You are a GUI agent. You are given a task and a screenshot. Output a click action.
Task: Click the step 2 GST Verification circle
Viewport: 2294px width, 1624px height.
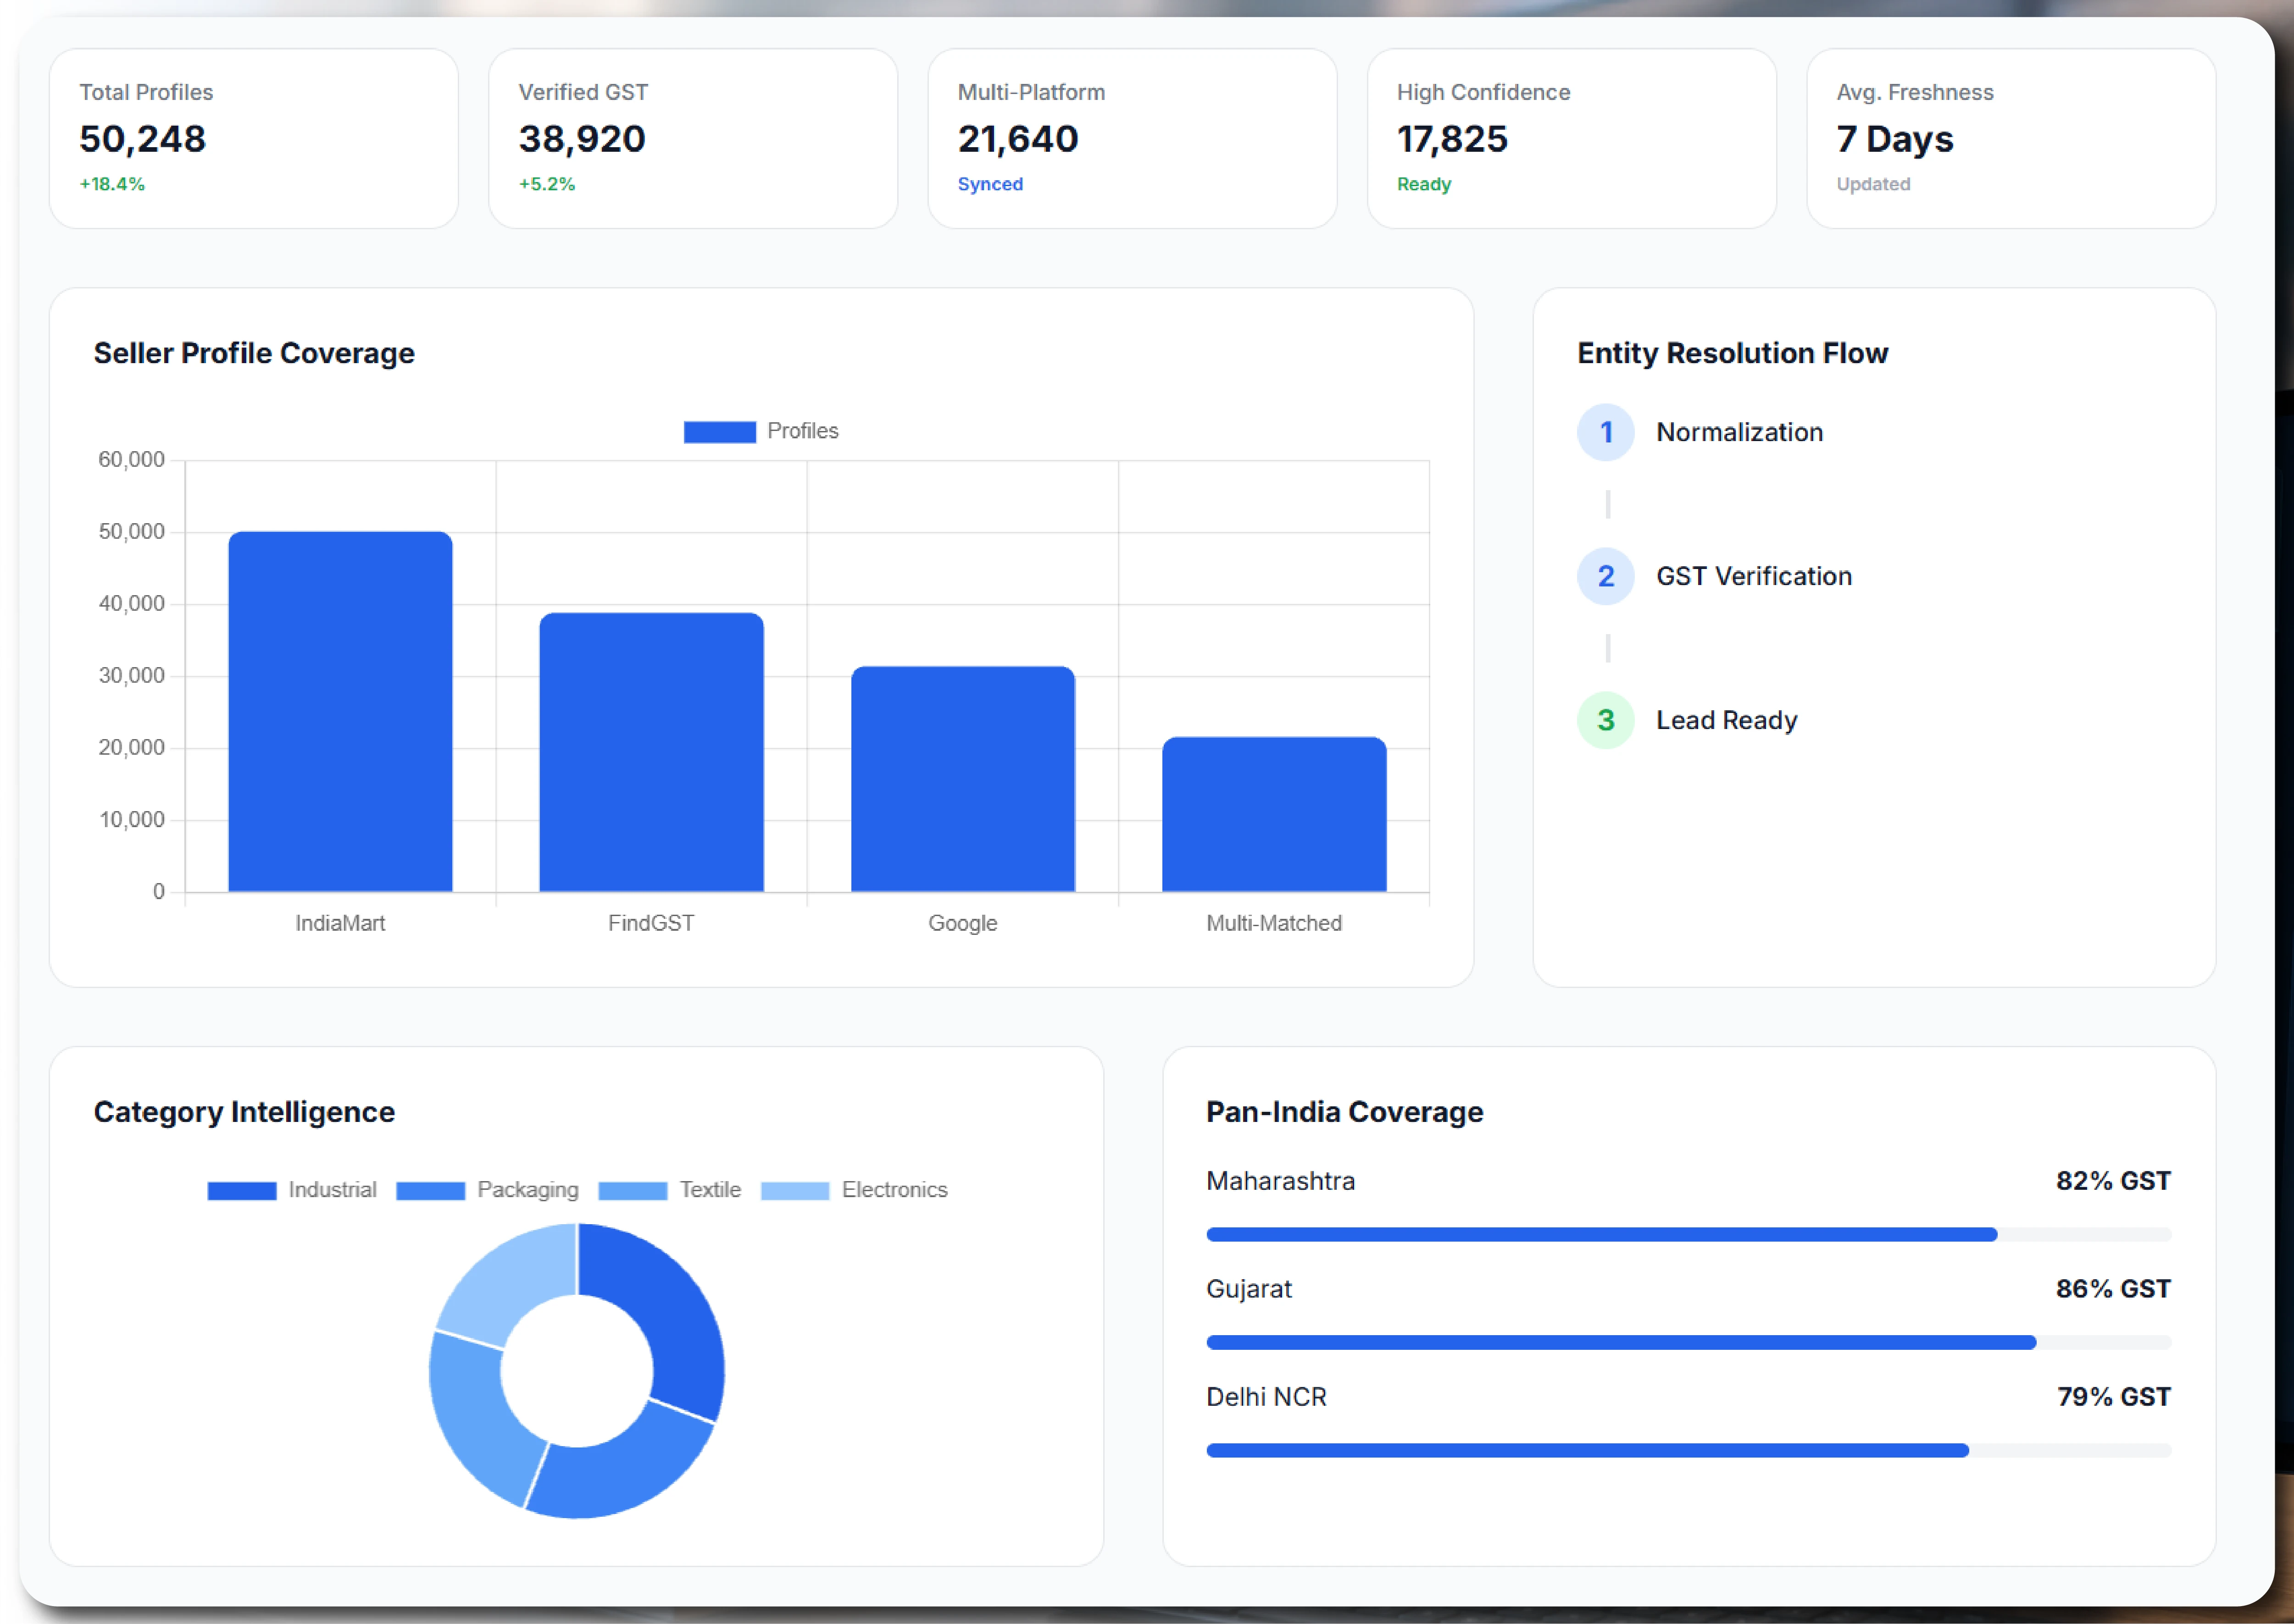point(1605,577)
